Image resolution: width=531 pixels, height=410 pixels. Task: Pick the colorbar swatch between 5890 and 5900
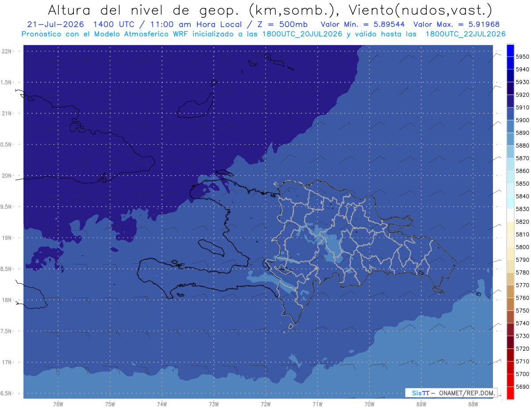pyautogui.click(x=510, y=126)
